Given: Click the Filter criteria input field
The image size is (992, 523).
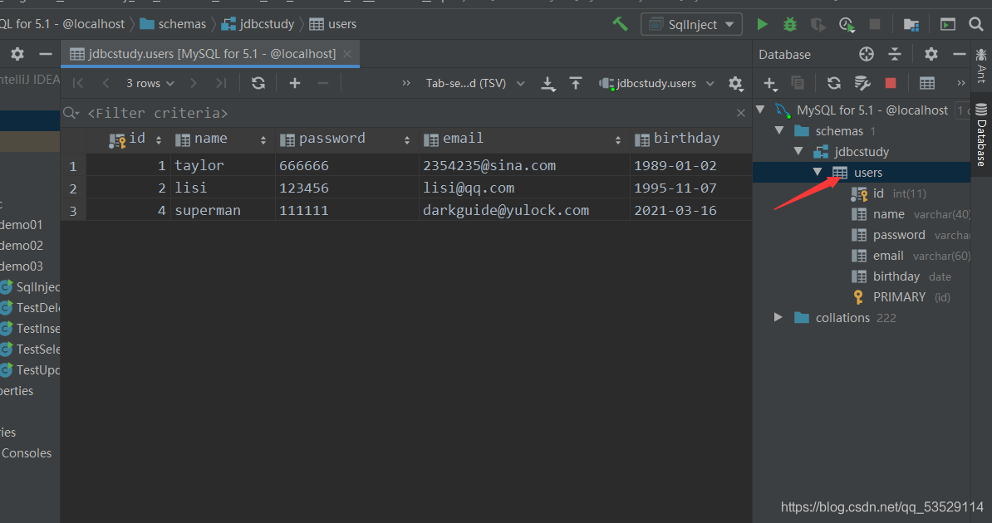Looking at the screenshot, I should click(x=405, y=113).
